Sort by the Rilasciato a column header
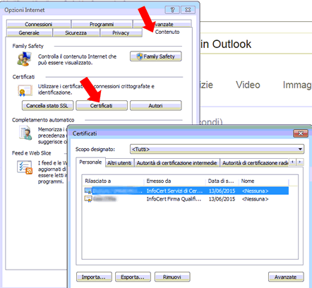 (x=113, y=181)
